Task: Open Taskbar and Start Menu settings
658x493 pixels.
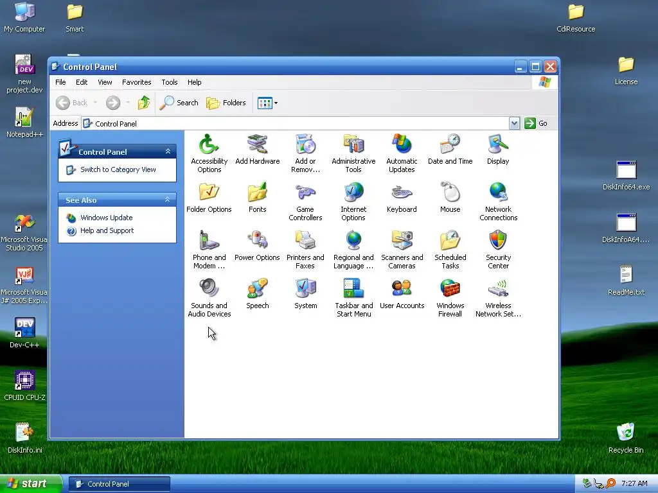Action: (353, 298)
